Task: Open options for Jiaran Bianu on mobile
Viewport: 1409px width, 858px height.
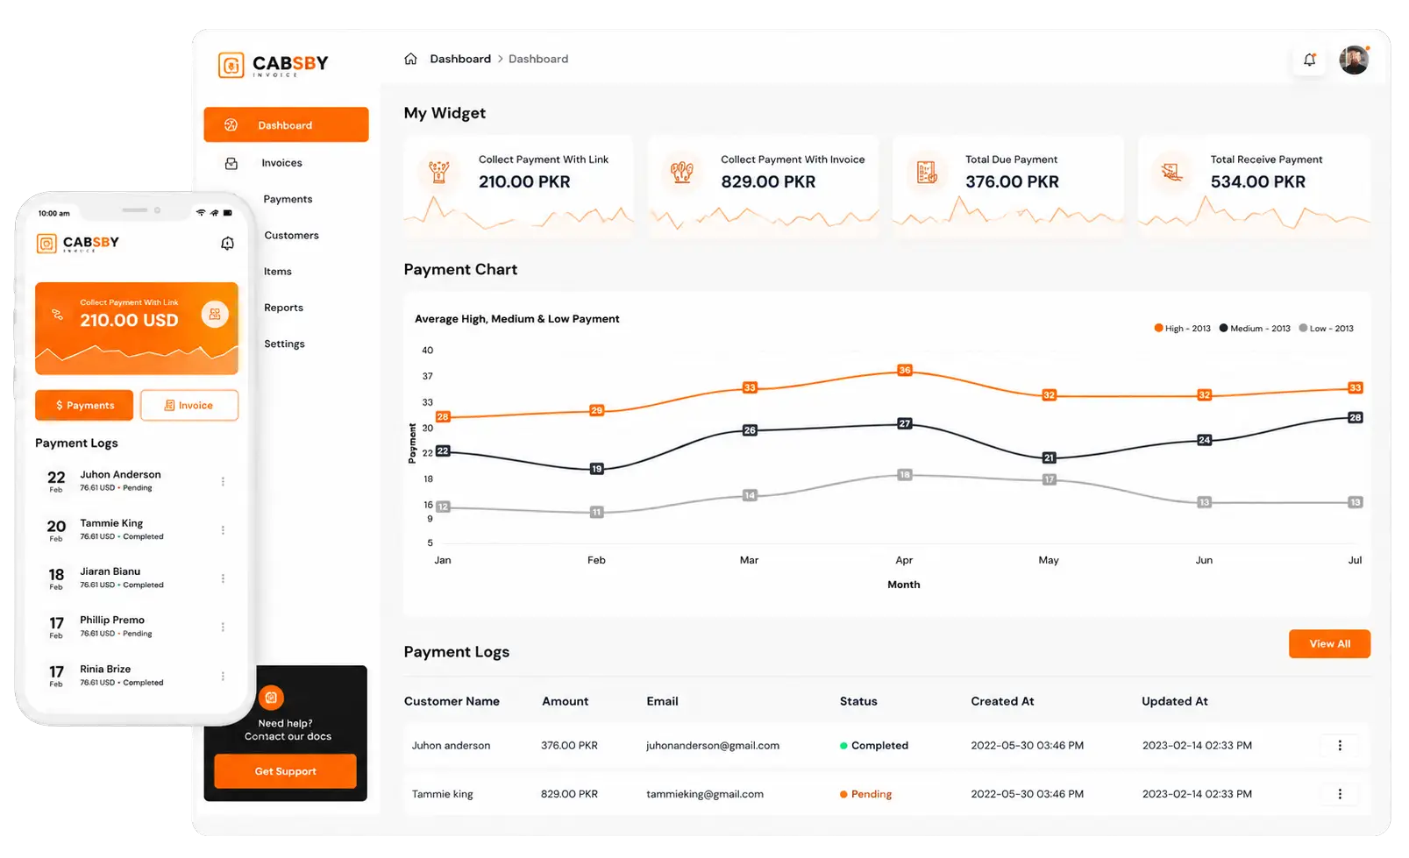Action: pyautogui.click(x=223, y=578)
